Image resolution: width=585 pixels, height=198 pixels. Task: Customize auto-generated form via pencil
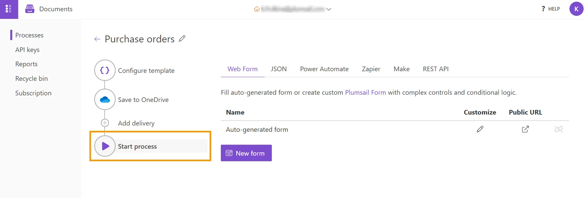point(480,129)
